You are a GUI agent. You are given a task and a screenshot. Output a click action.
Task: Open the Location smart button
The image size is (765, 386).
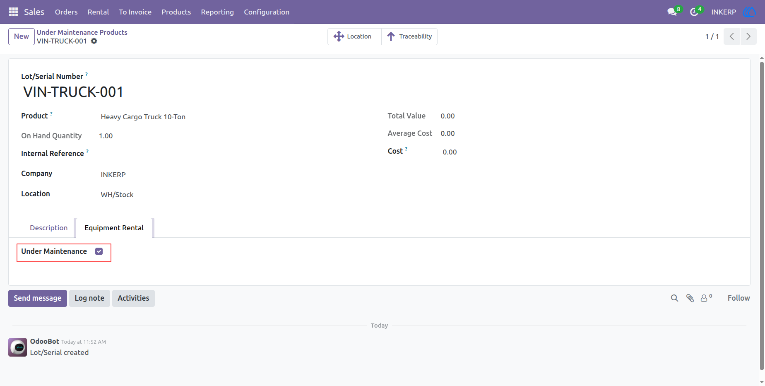[354, 36]
